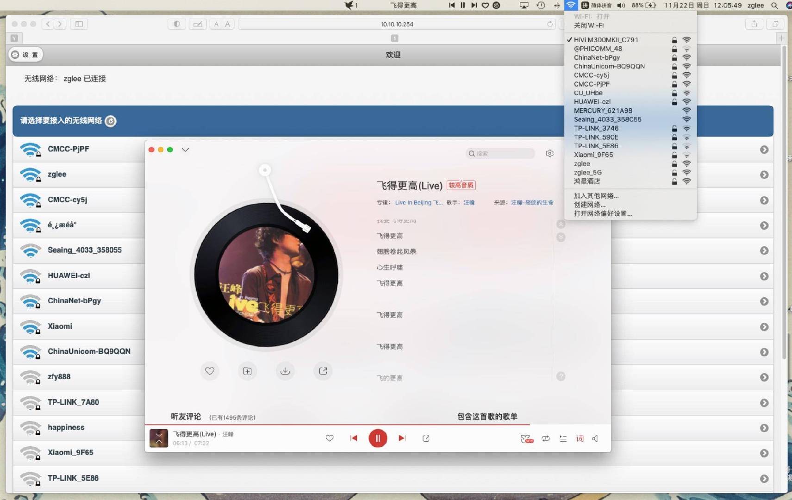Skip to previous track in music player
The image size is (792, 500).
(354, 438)
